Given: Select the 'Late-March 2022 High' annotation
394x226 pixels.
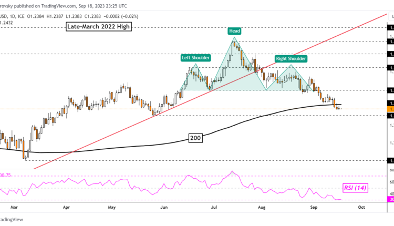Looking at the screenshot, I should coord(99,26).
